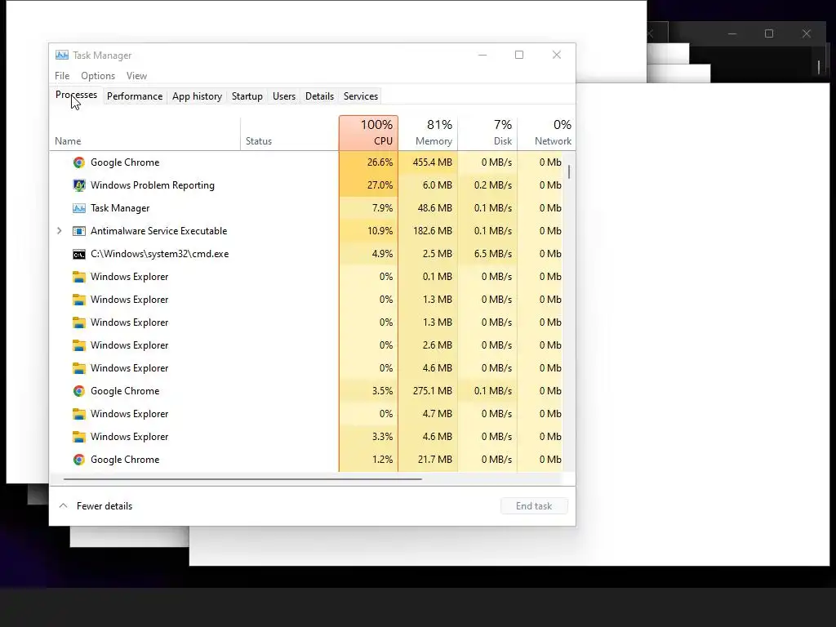Click the Antimalware Service Executable icon
836x627 pixels.
point(79,231)
